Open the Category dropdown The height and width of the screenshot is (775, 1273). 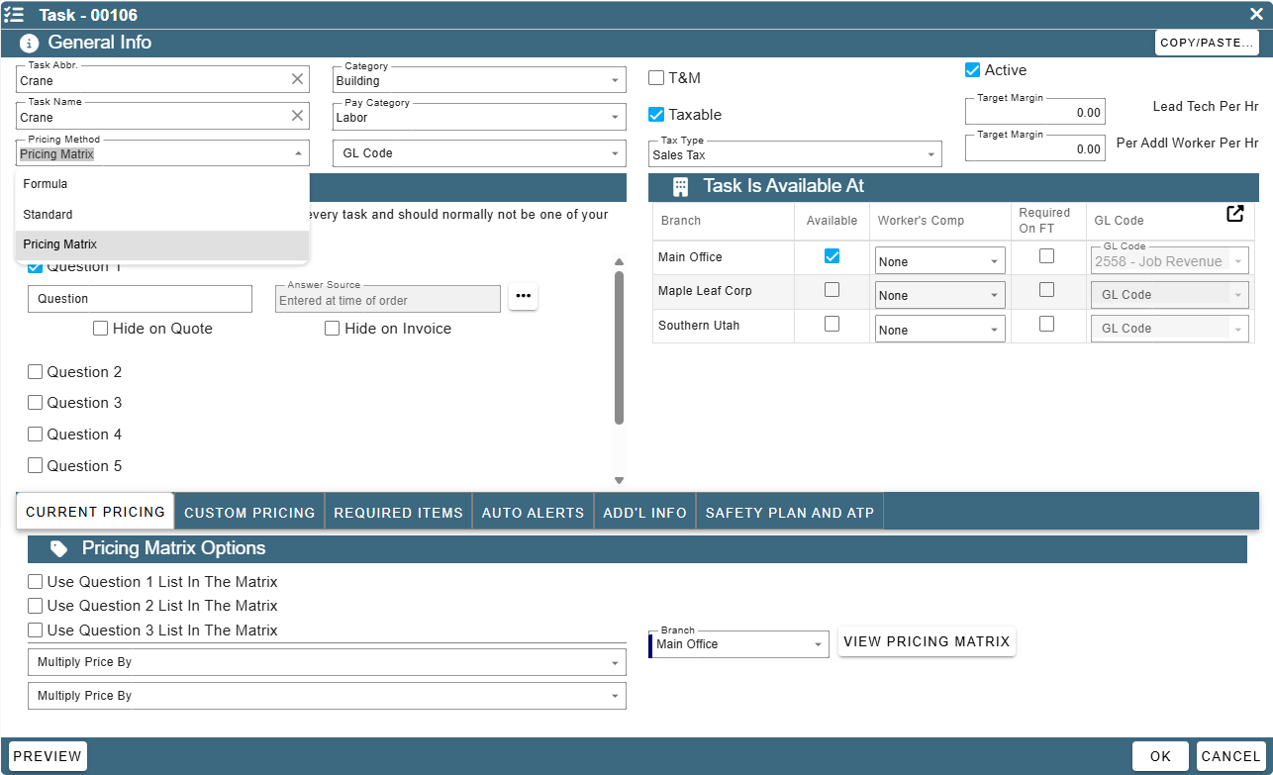pos(479,80)
